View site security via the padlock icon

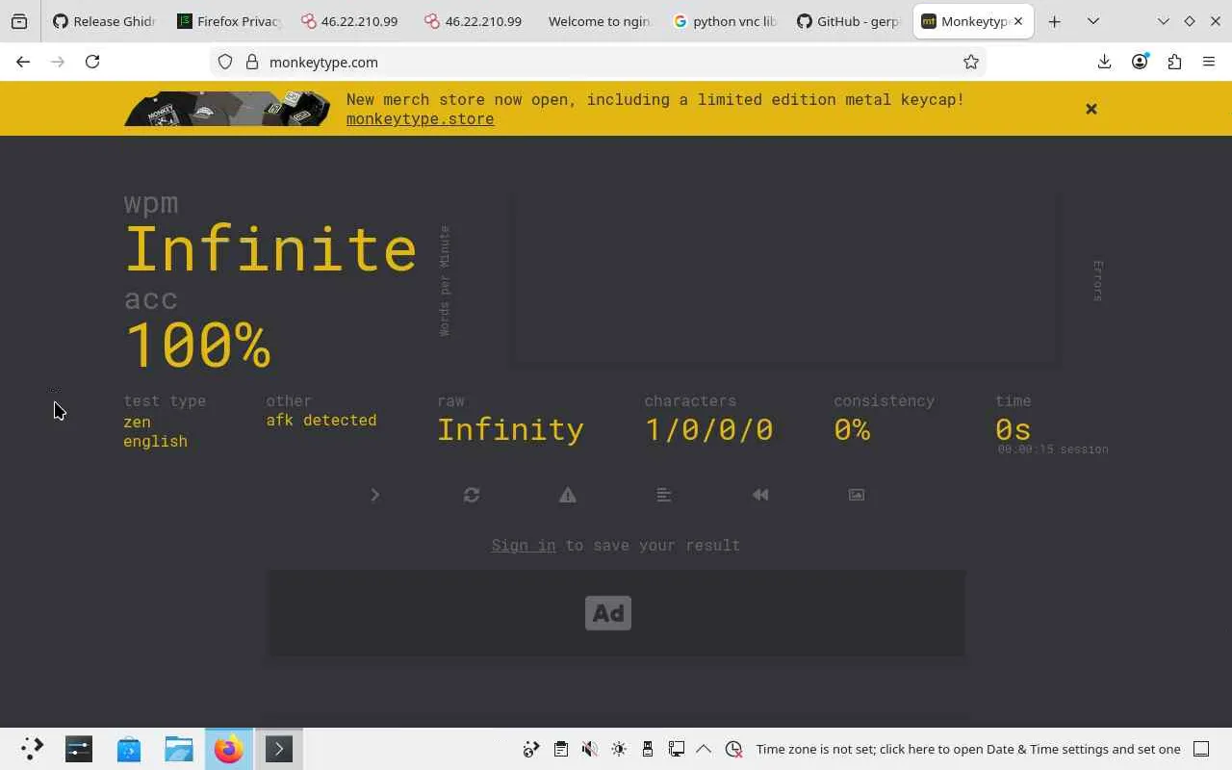(252, 62)
